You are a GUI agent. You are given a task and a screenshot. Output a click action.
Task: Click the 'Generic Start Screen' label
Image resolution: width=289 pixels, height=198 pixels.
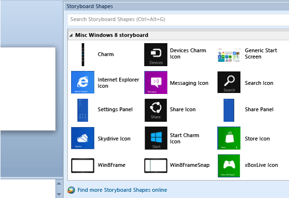pos(261,54)
